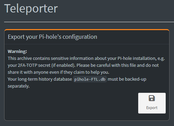Image resolution: width=174 pixels, height=126 pixels.
Task: Click the '(if enabled)' parenthetical text
Action: (63, 65)
